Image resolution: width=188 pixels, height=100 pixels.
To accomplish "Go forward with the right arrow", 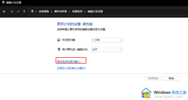I will click(x=12, y=12).
